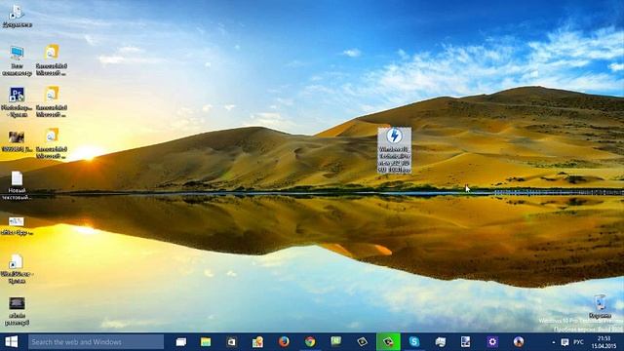The height and width of the screenshot is (351, 624).
Task: Launch Firefox from the taskbar
Action: coord(284,342)
